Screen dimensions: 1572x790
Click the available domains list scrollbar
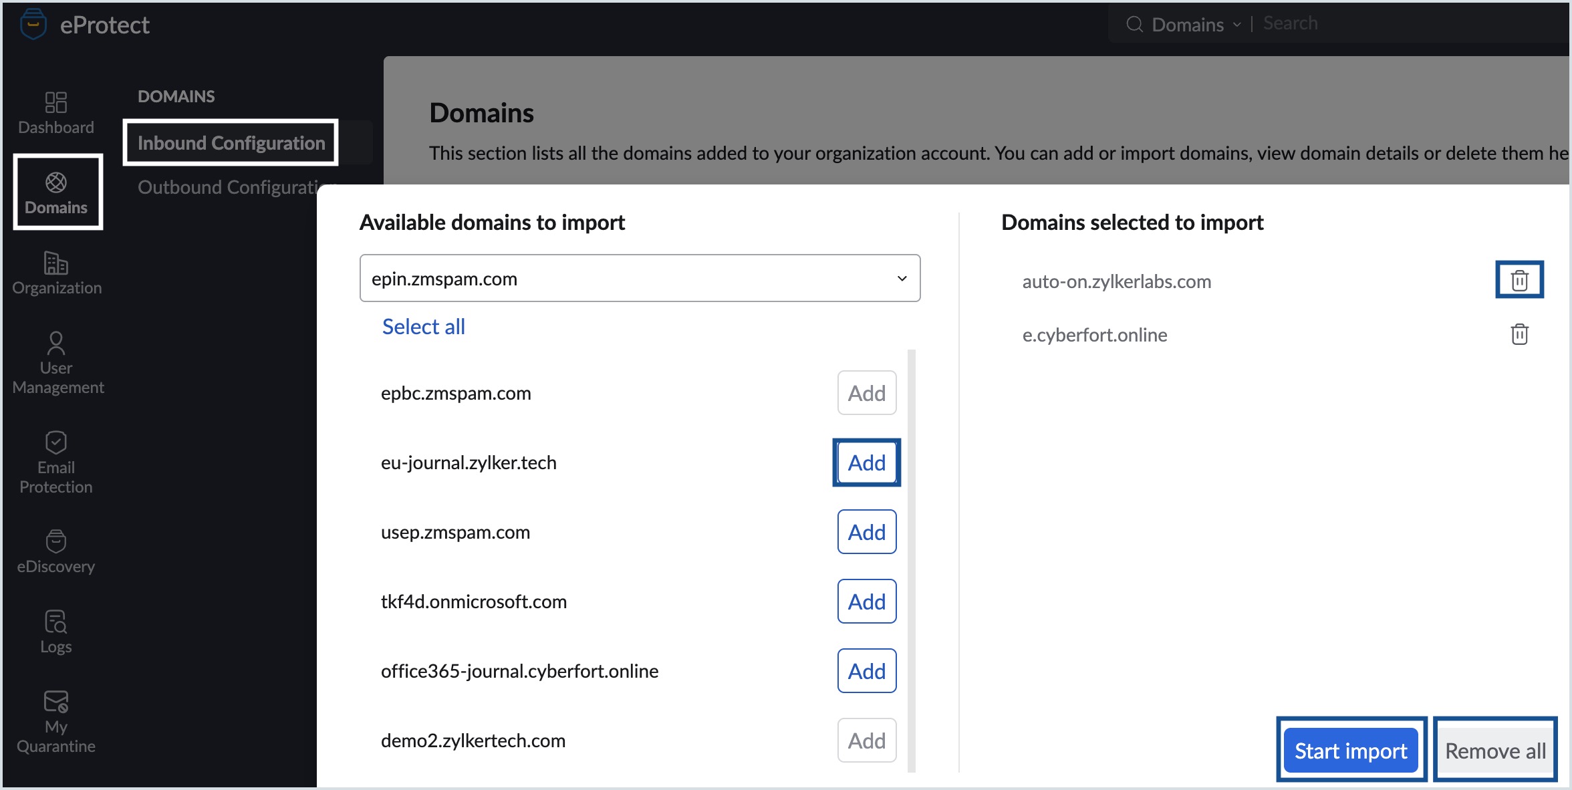tap(912, 560)
